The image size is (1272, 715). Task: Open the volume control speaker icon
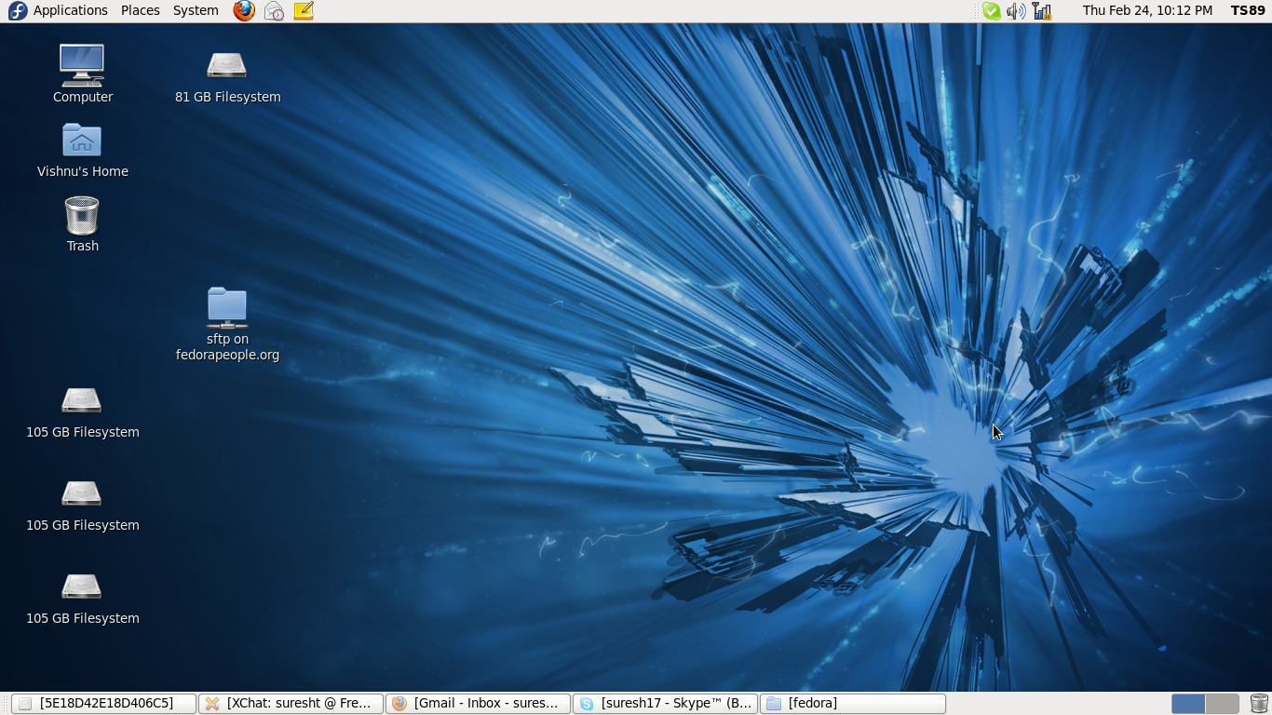[1016, 11]
